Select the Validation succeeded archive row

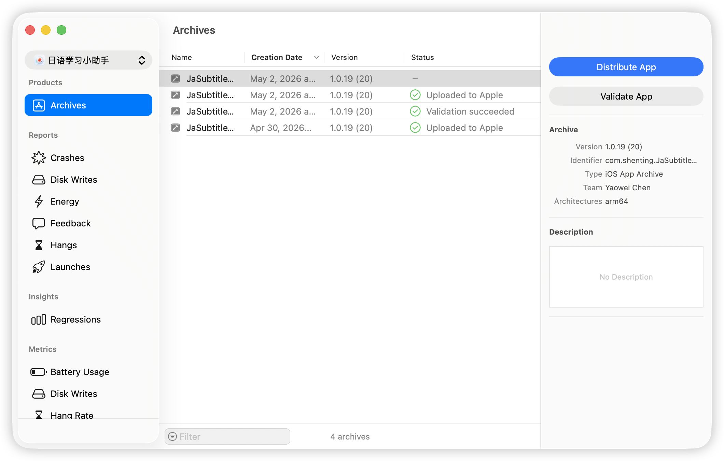(x=350, y=111)
